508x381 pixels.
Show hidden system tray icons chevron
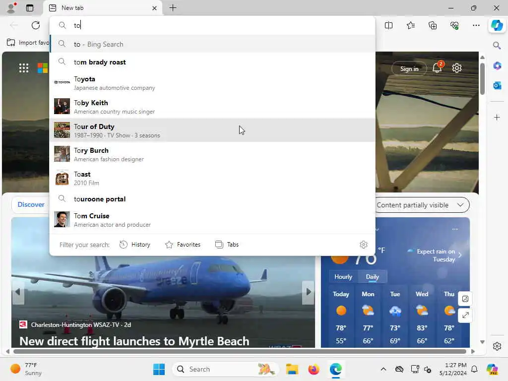point(383,369)
